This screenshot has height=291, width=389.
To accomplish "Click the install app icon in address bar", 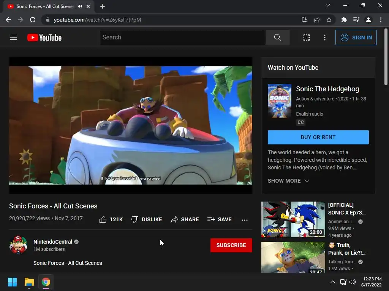I will 304,20.
